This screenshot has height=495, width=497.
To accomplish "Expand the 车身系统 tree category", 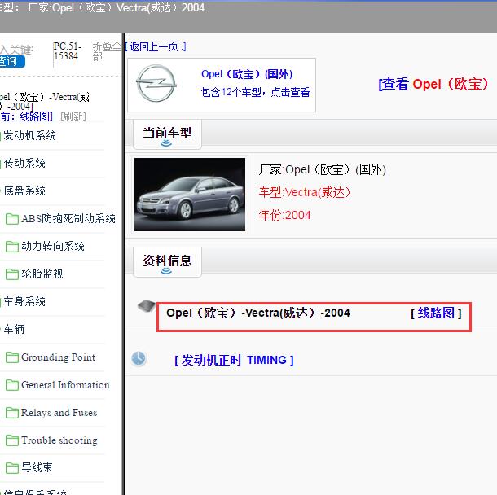I will (24, 301).
